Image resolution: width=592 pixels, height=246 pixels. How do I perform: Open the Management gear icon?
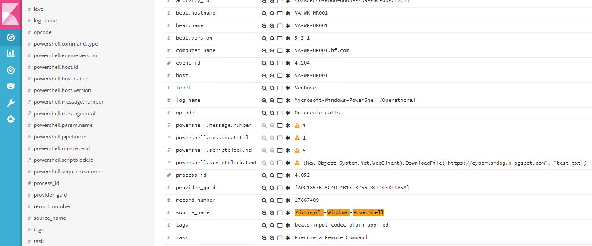[x=11, y=119]
